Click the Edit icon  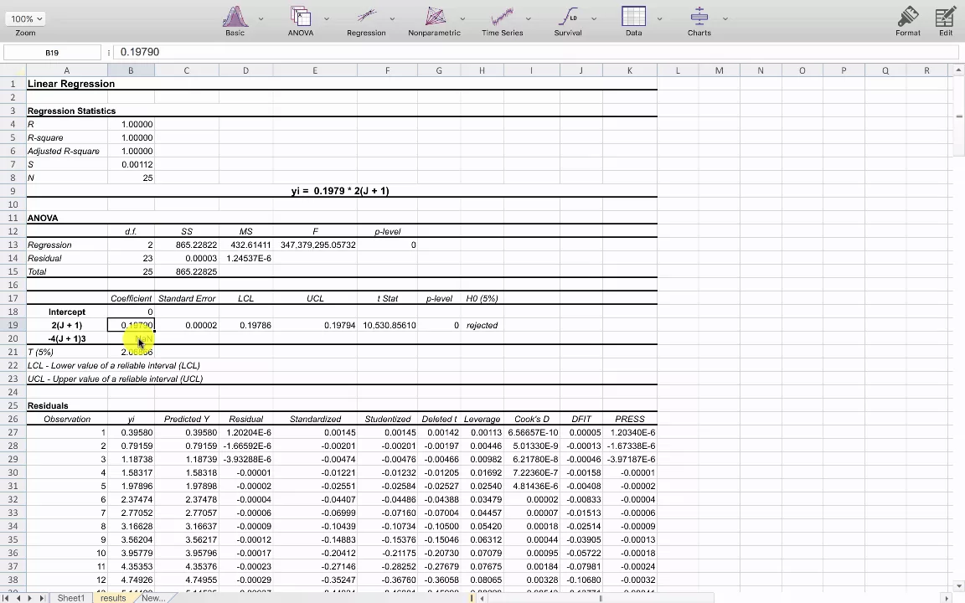945,17
